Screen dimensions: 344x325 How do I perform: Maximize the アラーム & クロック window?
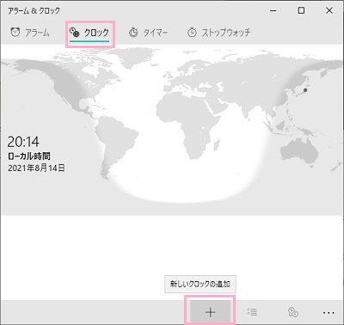[301, 10]
